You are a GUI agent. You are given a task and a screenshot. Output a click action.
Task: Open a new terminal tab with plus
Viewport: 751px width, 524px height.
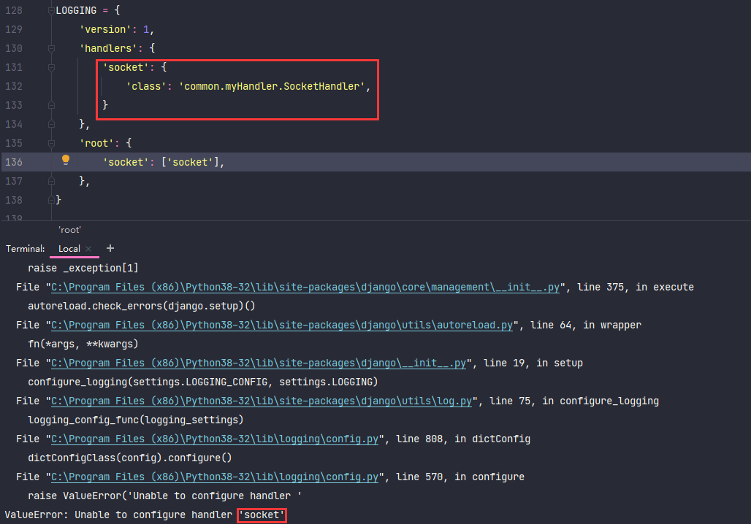click(110, 248)
